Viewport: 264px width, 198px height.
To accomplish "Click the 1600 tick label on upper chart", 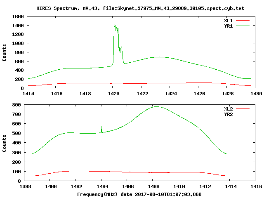I will [x=18, y=16].
